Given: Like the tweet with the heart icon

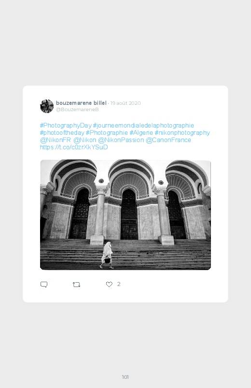Looking at the screenshot, I should click(109, 284).
